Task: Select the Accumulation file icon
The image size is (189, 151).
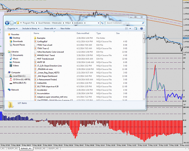Action: [x=35, y=94]
